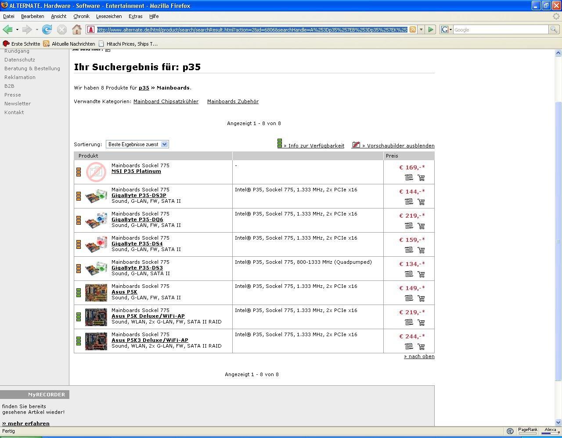The width and height of the screenshot is (562, 438).
Task: Click compare list icon for GigaByte P35-DS3P
Action: point(409,202)
